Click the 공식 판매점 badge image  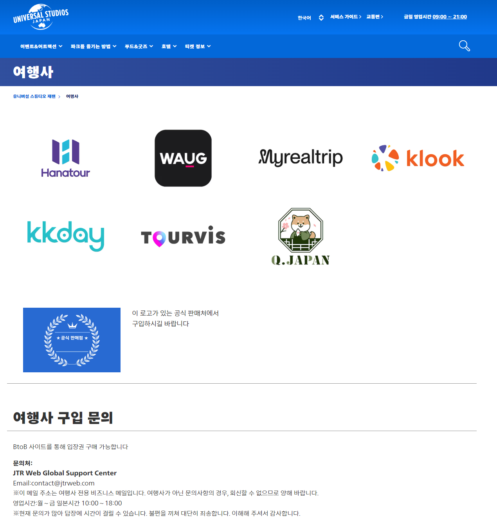(x=72, y=340)
